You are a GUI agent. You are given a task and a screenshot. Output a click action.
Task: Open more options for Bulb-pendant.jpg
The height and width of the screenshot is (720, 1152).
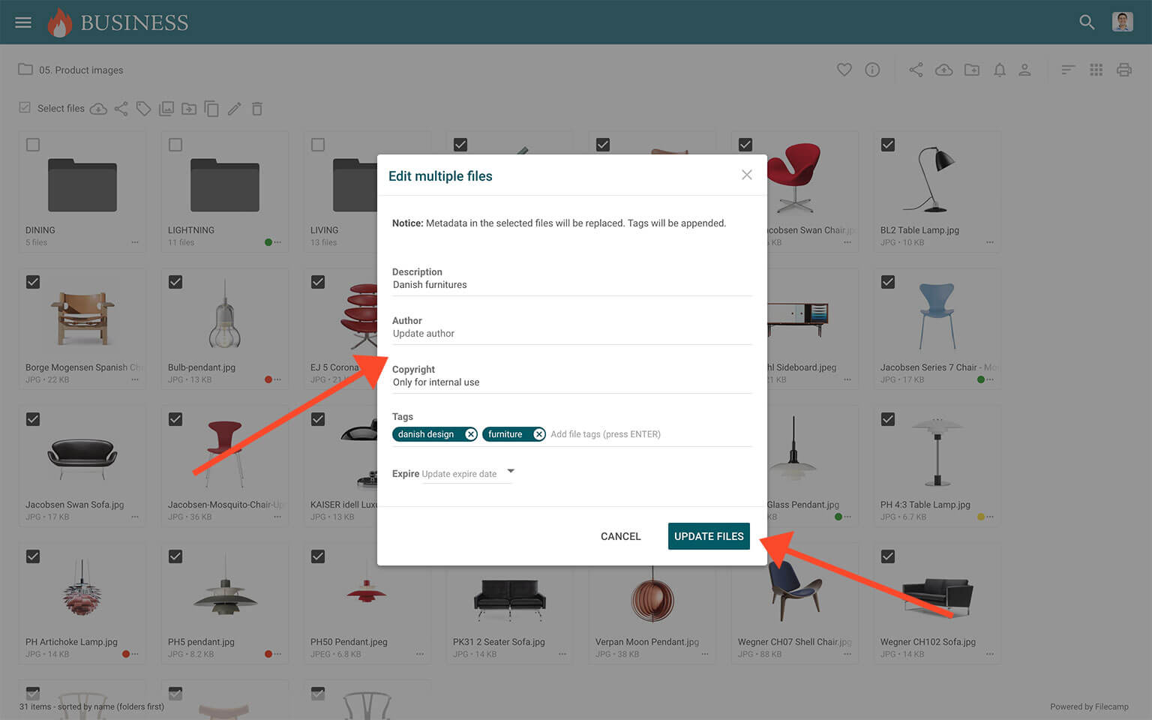[x=277, y=379]
